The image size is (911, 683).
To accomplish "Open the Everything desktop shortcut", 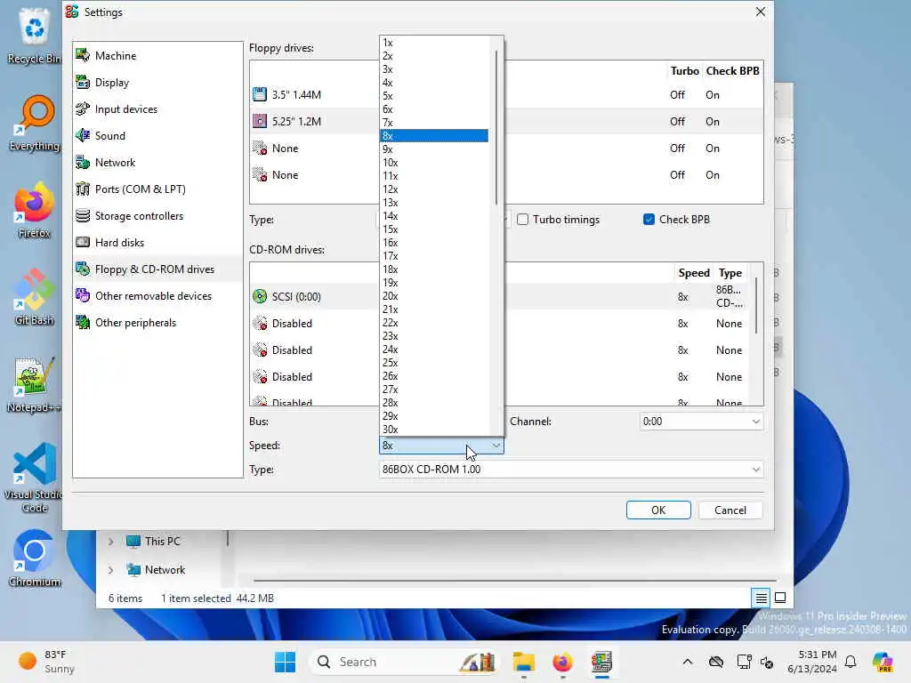I will click(34, 123).
